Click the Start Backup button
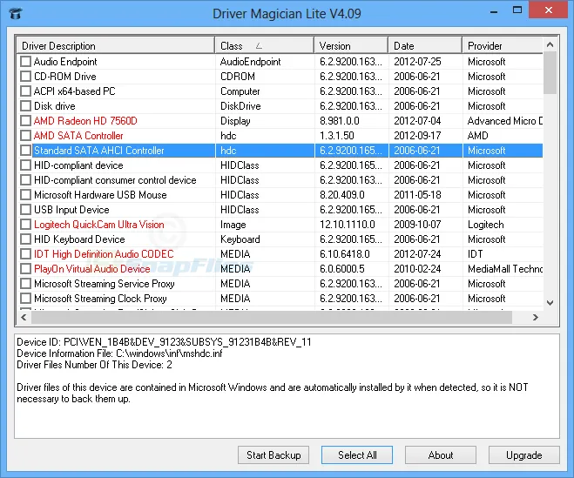Viewport: 574px width, 478px height. click(x=273, y=455)
